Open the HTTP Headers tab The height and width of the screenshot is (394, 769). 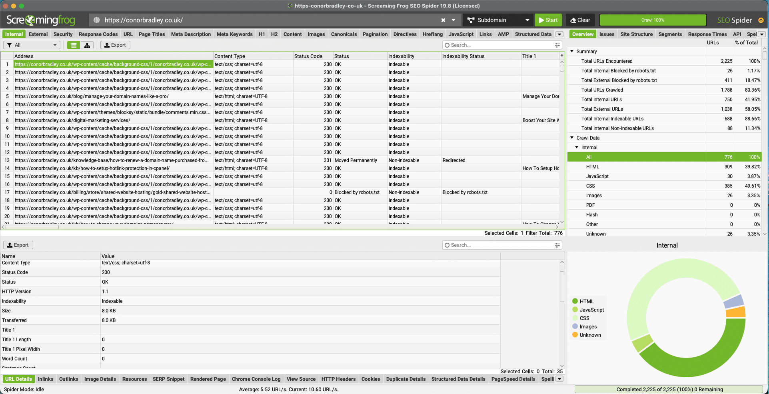(338, 379)
